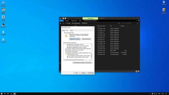Viewport: 169px width, 95px height.
Task: Open the notification center icon
Action: click(x=166, y=94)
